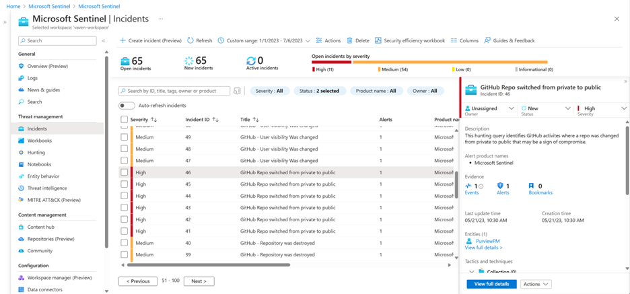Select Incidents in the sidebar menu
This screenshot has height=294, width=630.
click(57, 129)
